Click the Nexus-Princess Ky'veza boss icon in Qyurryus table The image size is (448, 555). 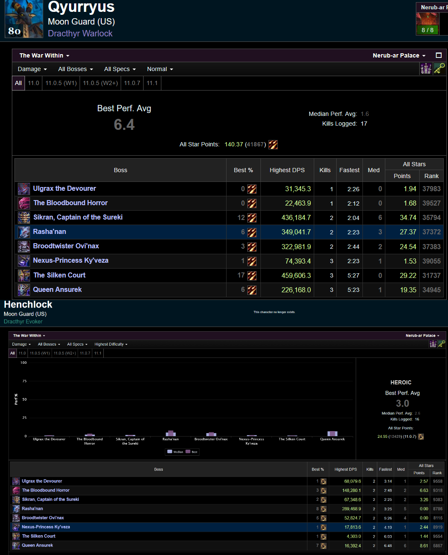[x=24, y=261]
